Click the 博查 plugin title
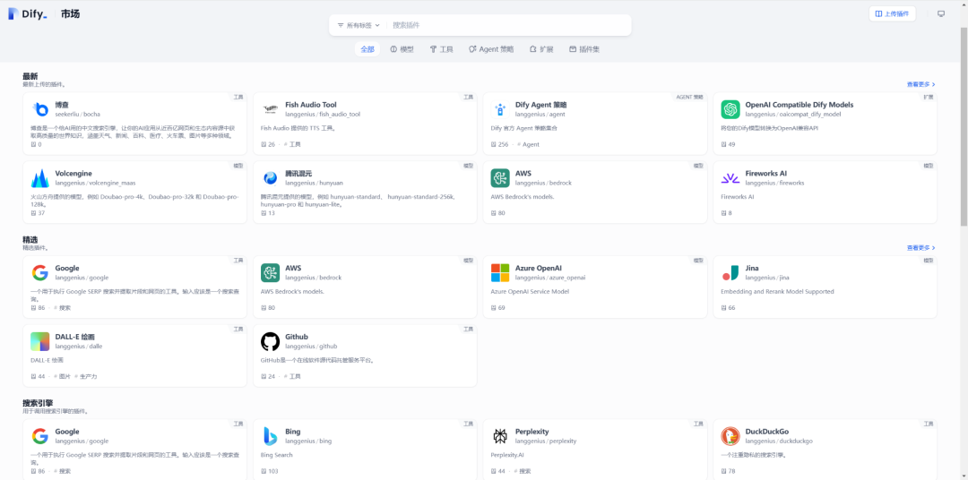The width and height of the screenshot is (968, 480). tap(62, 105)
